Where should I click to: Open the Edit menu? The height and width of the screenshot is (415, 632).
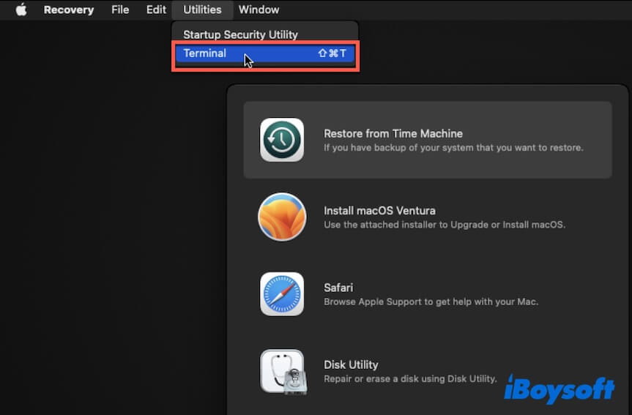tap(156, 10)
